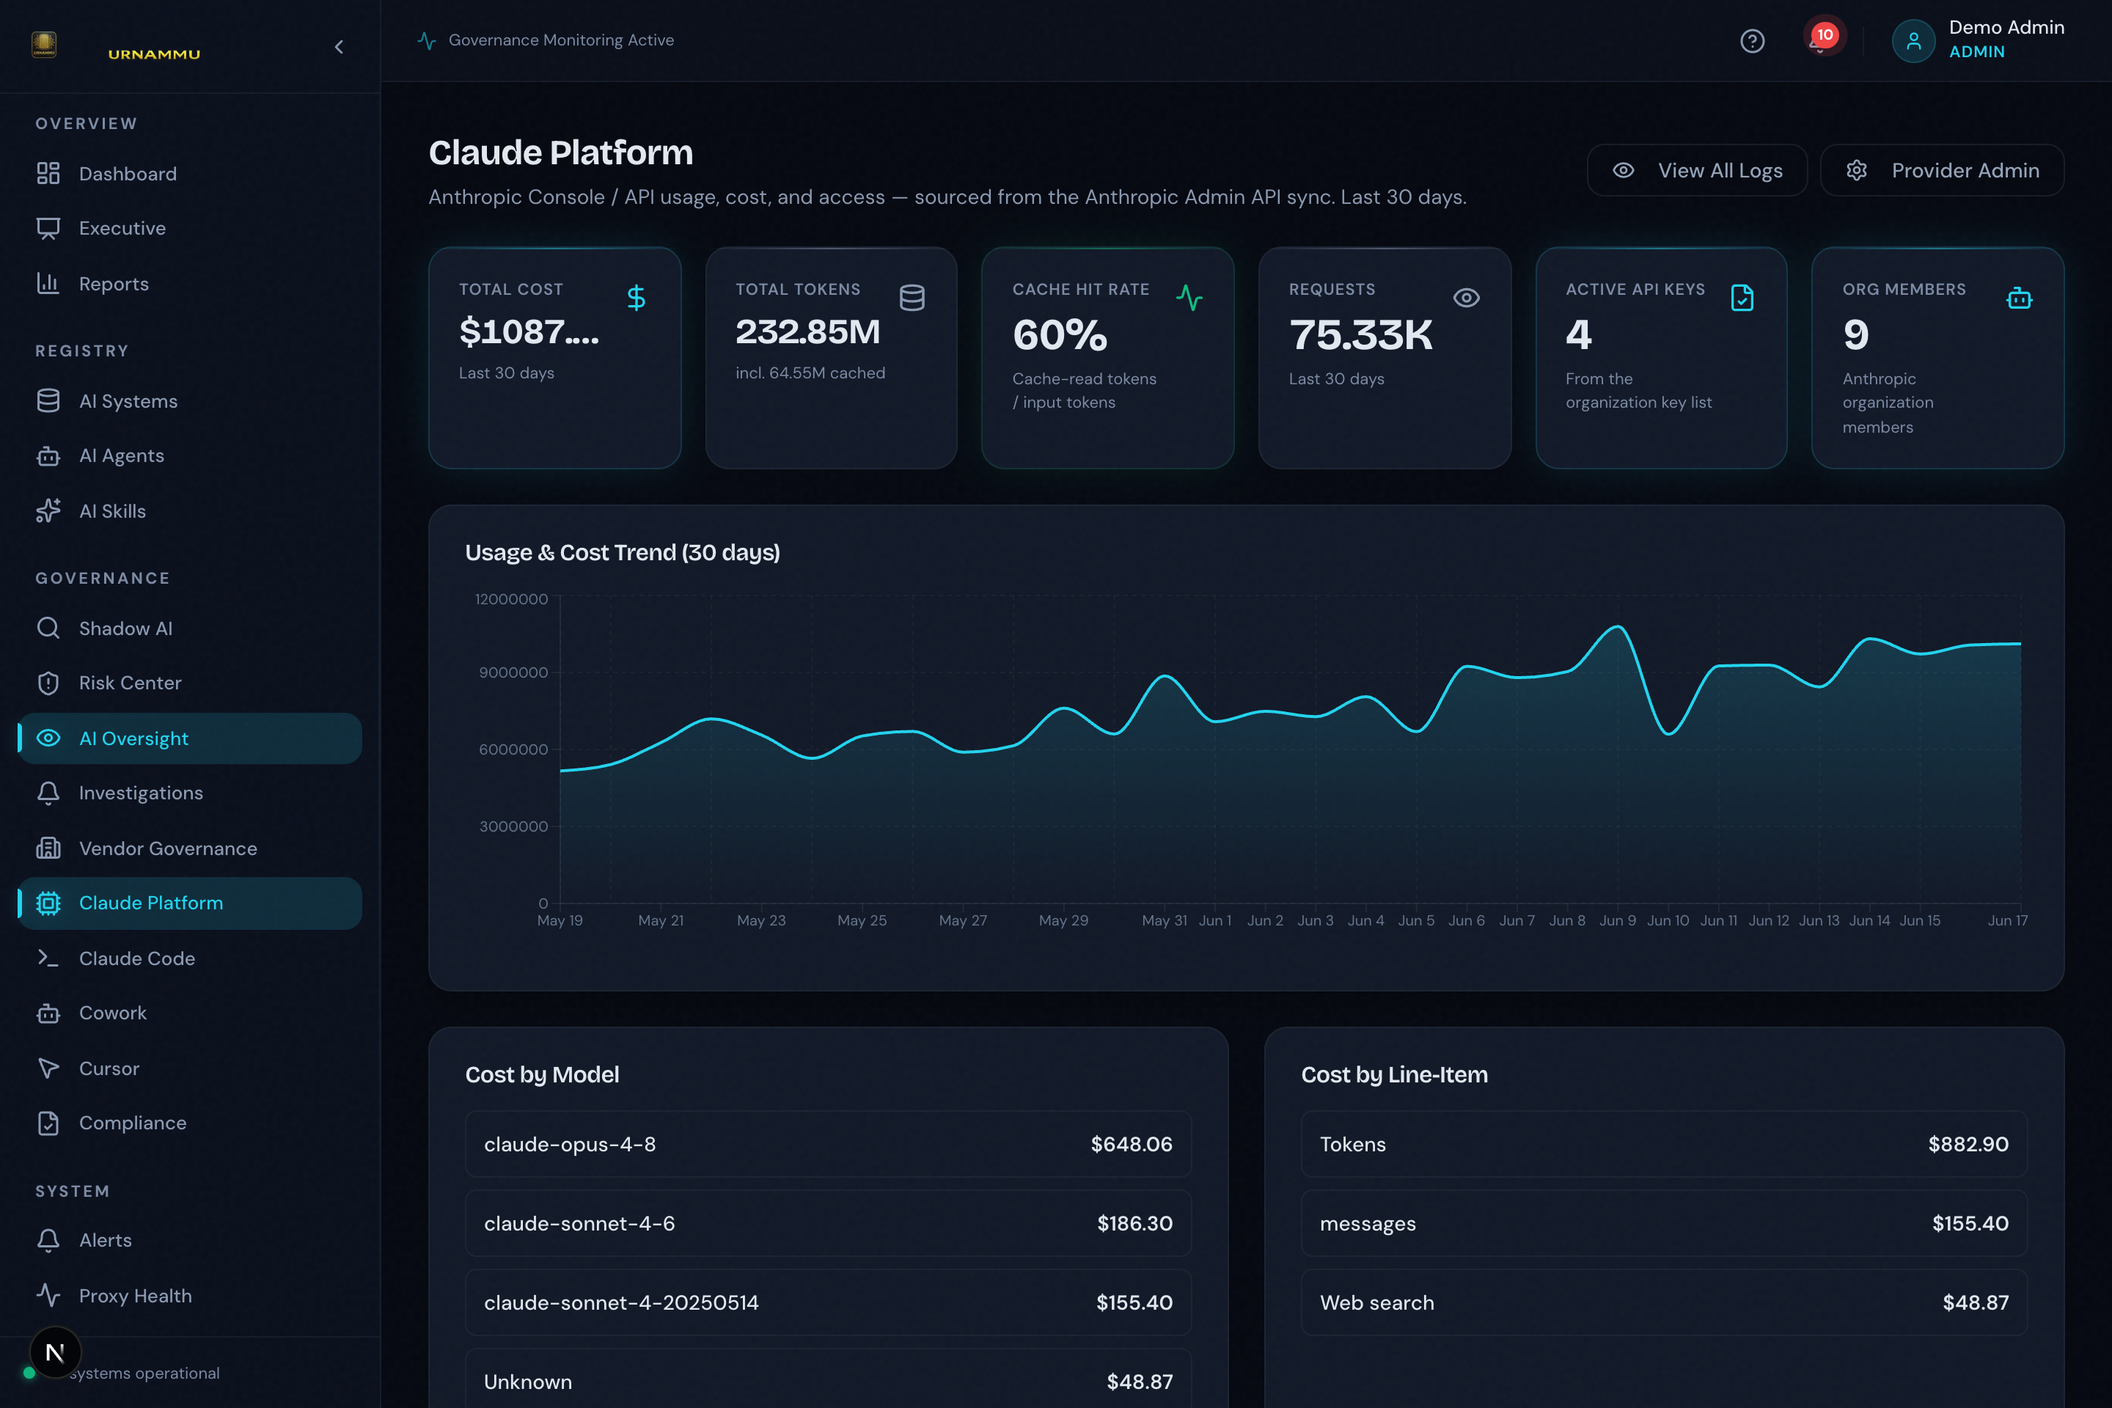Click the 60% cache hit rate value
The height and width of the screenshot is (1408, 2112).
point(1060,336)
